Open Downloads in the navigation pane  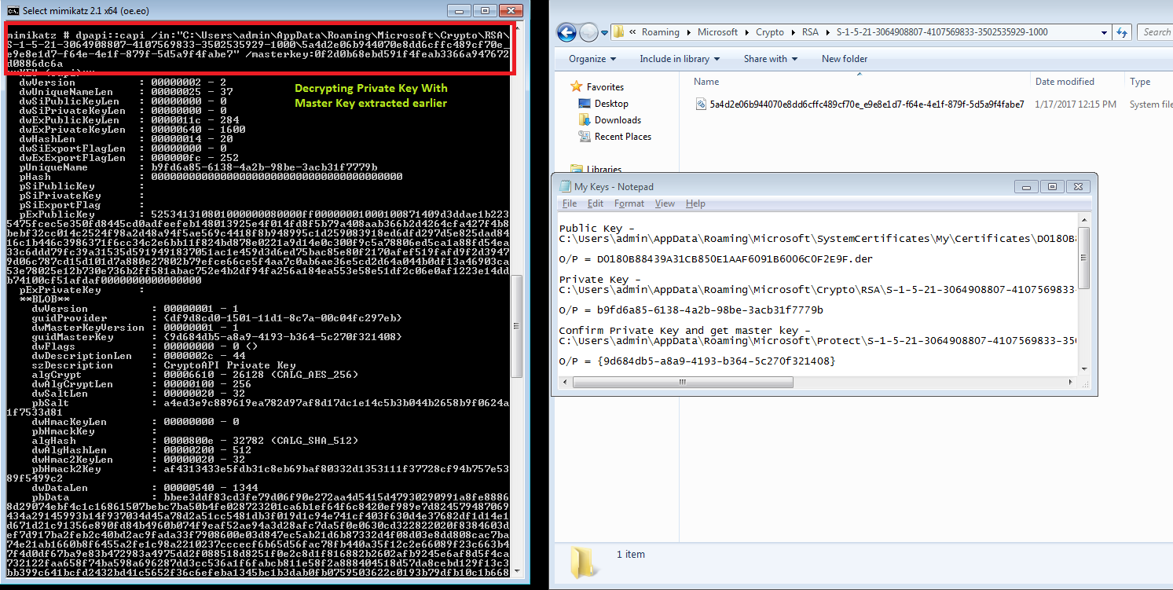click(618, 120)
